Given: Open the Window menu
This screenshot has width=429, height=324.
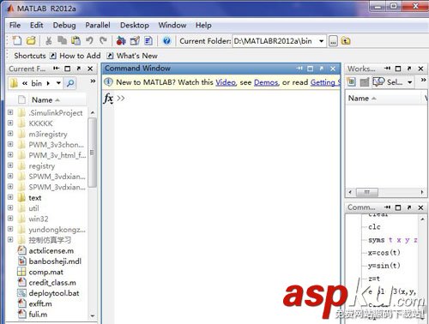Looking at the screenshot, I should point(172,26).
